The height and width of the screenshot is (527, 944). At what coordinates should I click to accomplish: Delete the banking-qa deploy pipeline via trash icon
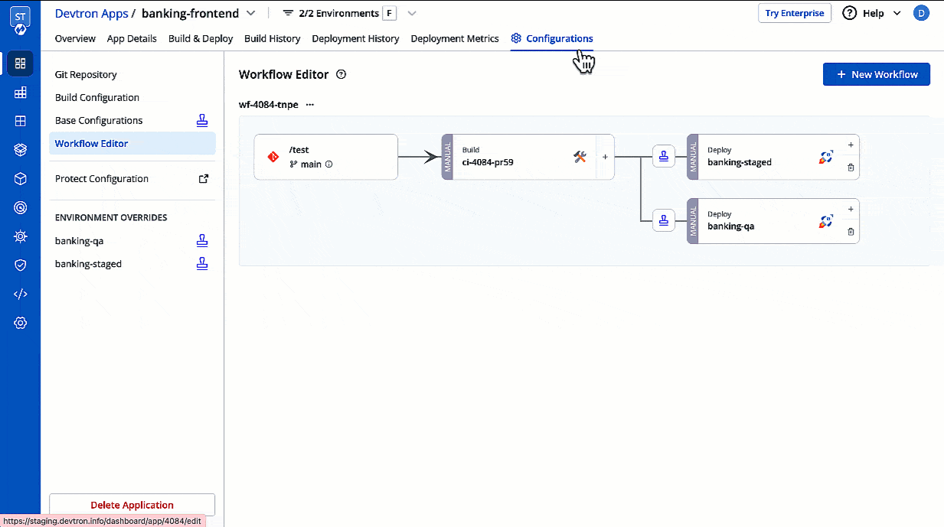(850, 233)
